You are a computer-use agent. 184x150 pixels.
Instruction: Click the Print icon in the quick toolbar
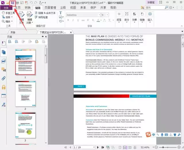pyautogui.click(x=17, y=3)
